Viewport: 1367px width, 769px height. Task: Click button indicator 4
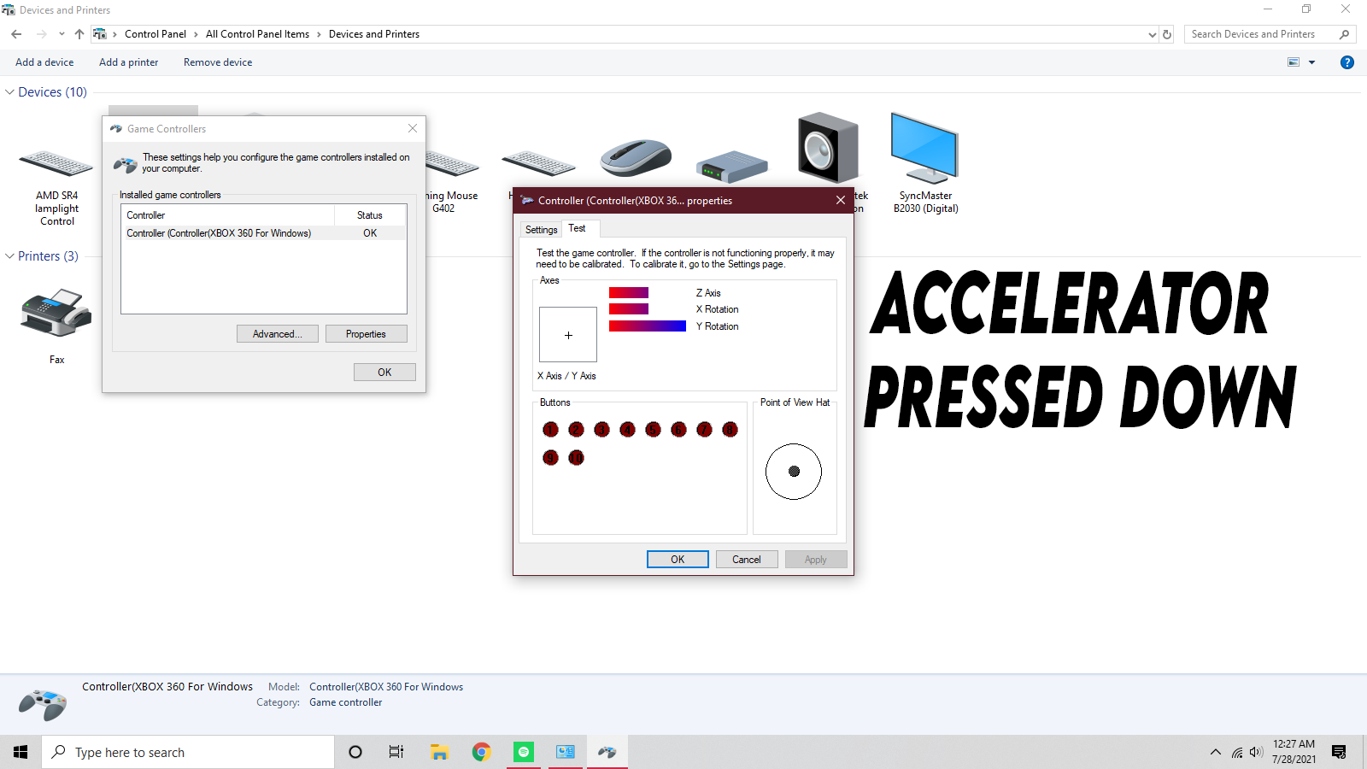pos(627,429)
